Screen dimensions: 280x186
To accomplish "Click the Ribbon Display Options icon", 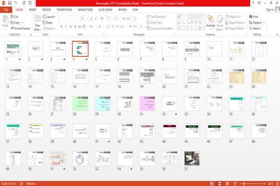I will [259, 3].
